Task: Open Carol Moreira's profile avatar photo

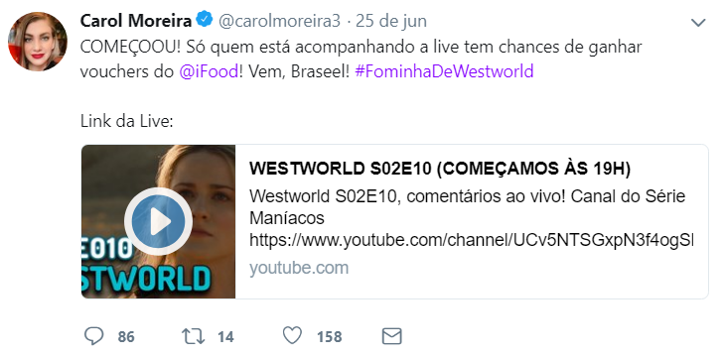Action: point(38,42)
